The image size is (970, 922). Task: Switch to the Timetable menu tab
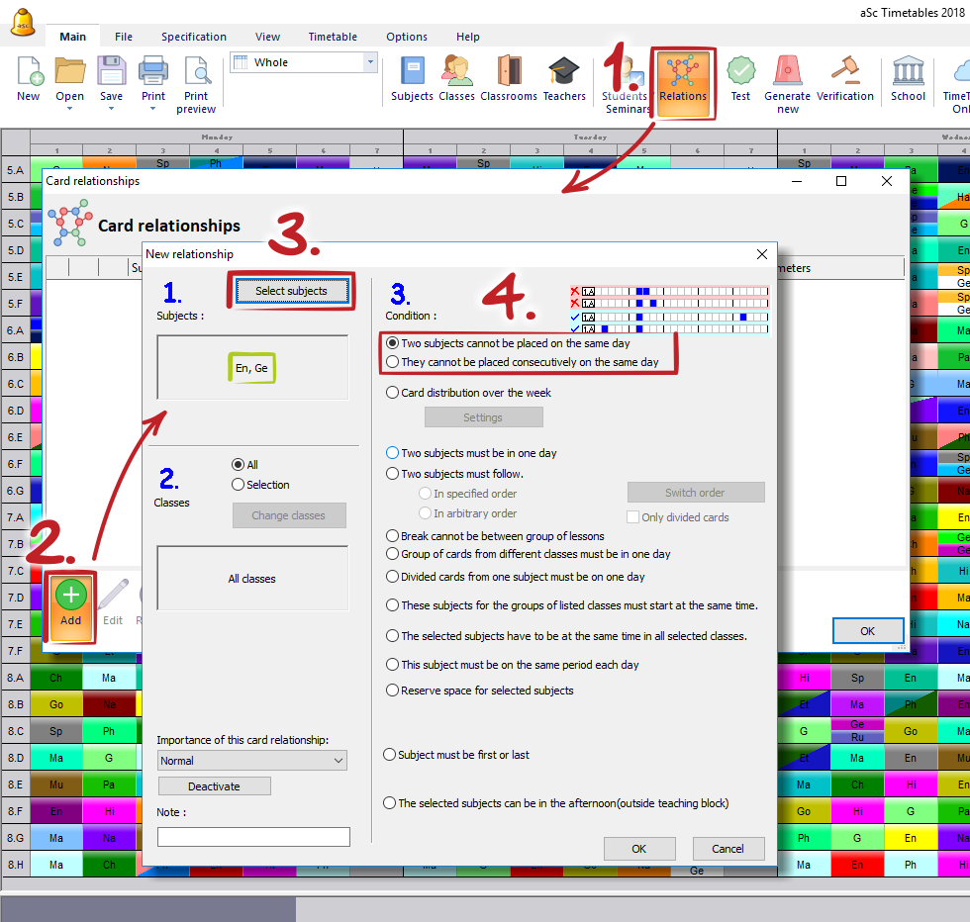click(333, 37)
